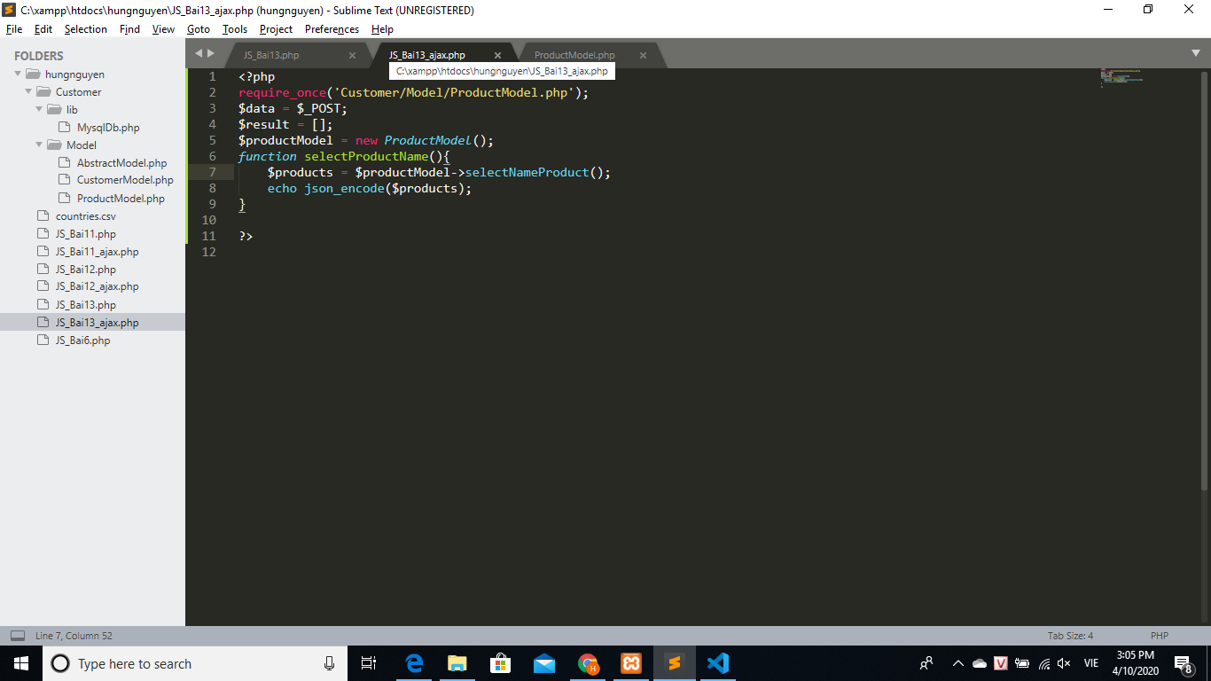Open countries.csv in the sidebar
Image resolution: width=1211 pixels, height=681 pixels.
pos(85,216)
